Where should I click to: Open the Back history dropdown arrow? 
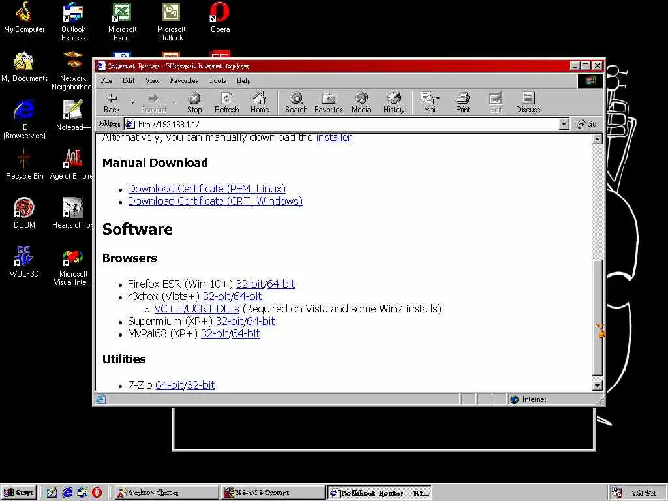pyautogui.click(x=132, y=102)
